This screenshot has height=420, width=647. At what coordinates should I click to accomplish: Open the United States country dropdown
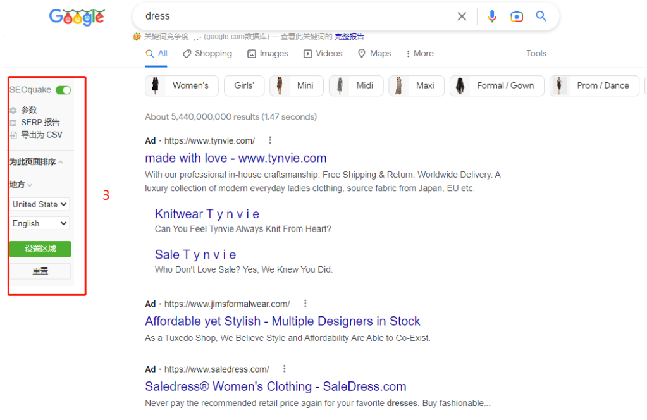point(40,204)
